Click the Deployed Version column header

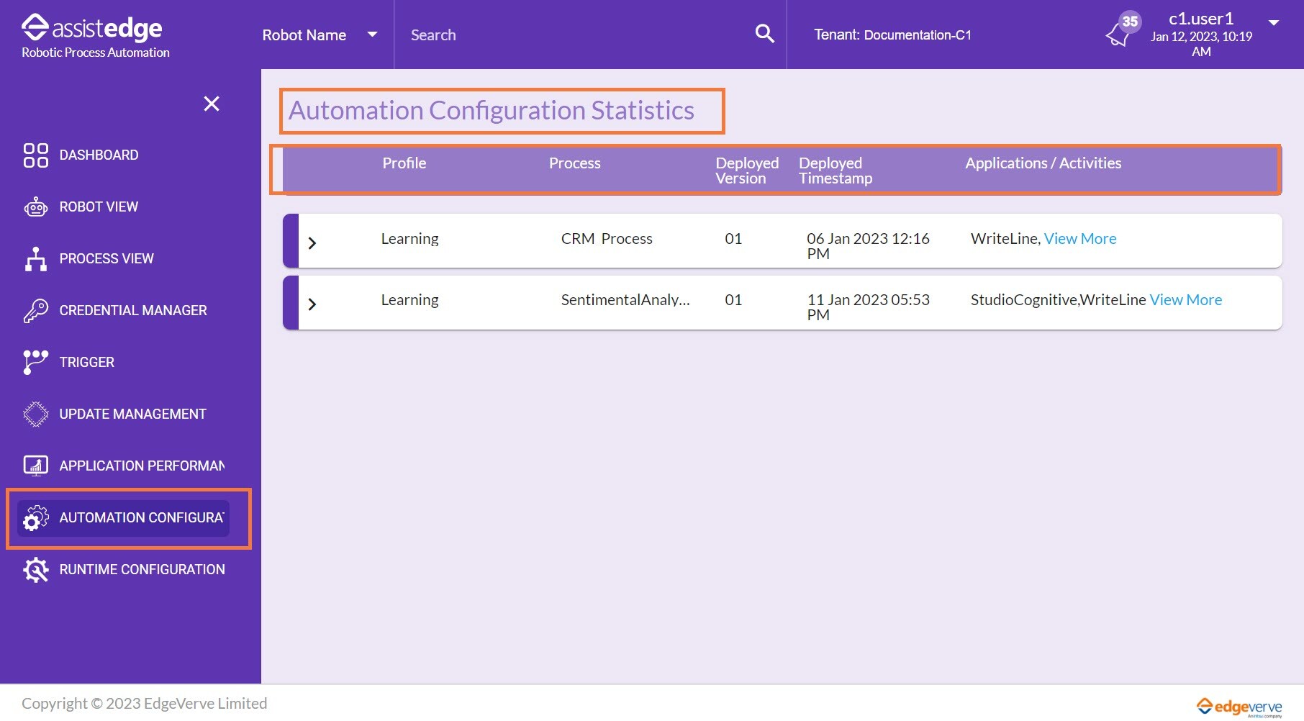(x=747, y=171)
